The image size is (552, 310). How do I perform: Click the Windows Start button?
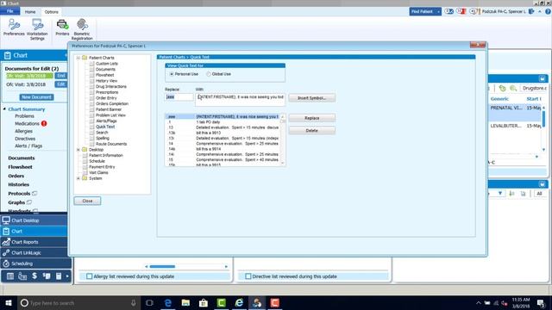9,302
